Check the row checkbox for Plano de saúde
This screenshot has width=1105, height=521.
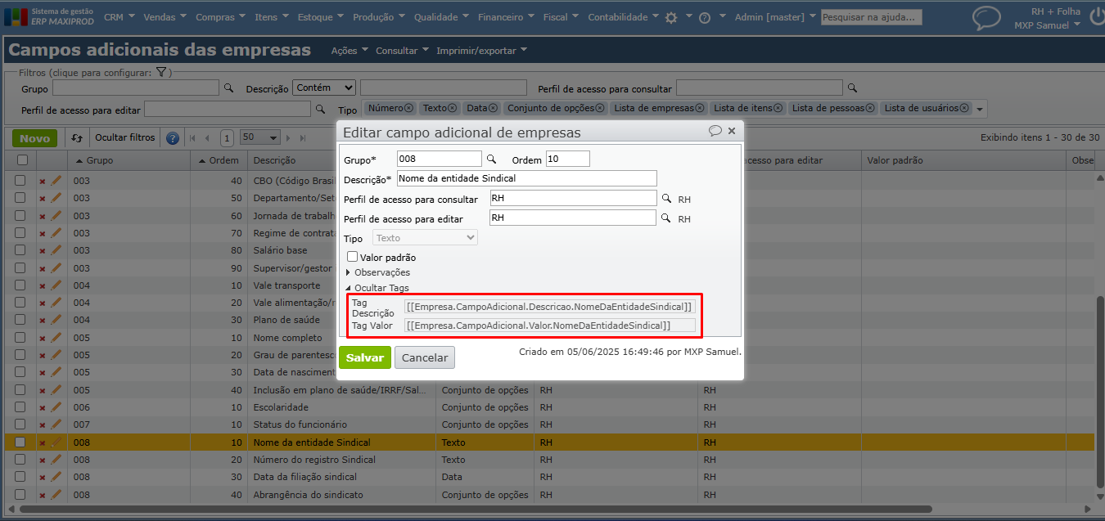point(20,320)
